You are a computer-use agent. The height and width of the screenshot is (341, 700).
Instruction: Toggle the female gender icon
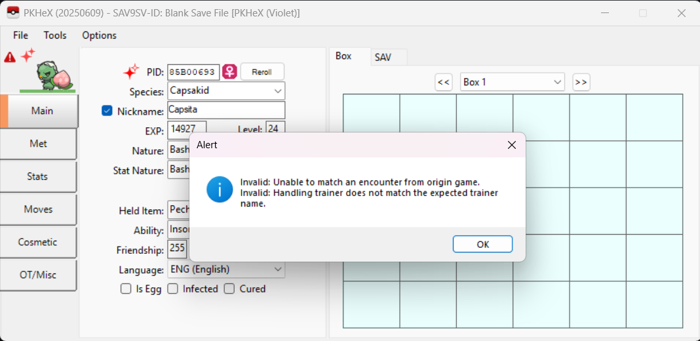coord(229,71)
